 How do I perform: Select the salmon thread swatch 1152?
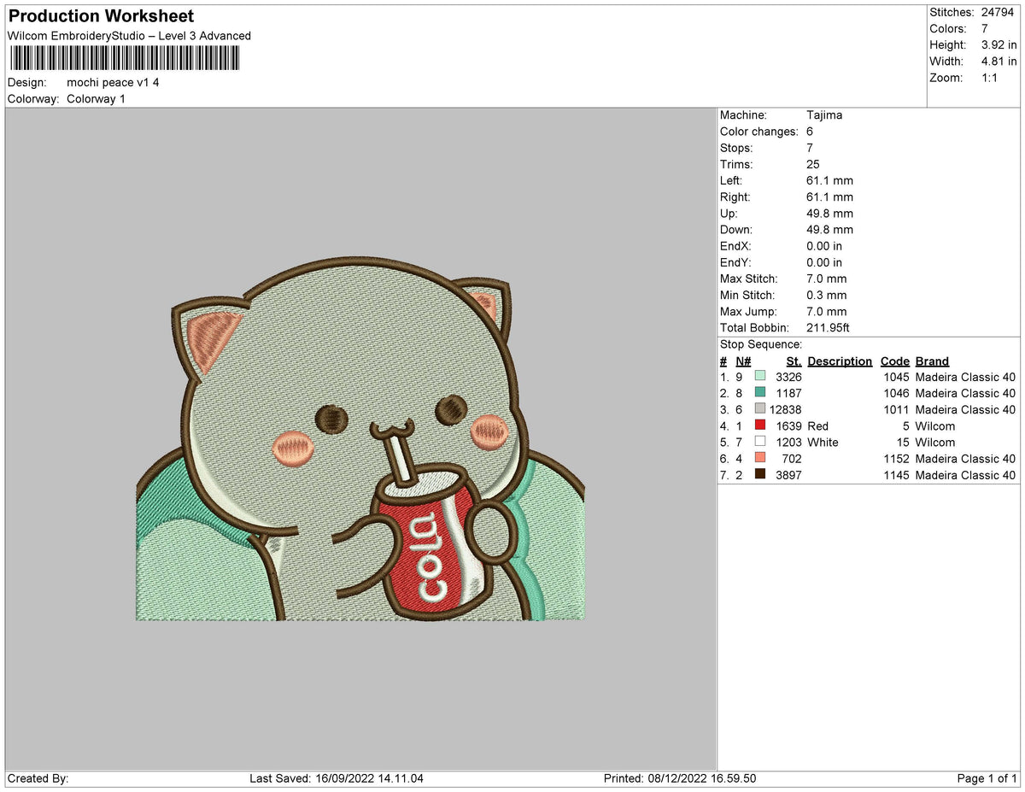(x=759, y=458)
